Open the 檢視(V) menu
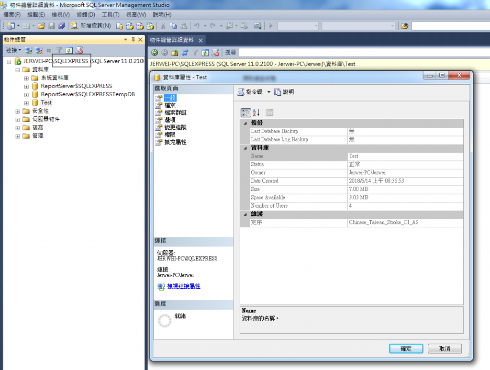Image resolution: width=490 pixels, height=370 pixels. pos(61,15)
